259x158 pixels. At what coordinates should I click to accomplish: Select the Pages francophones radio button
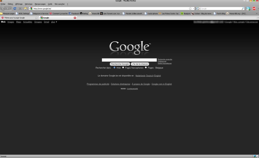(x=123, y=68)
